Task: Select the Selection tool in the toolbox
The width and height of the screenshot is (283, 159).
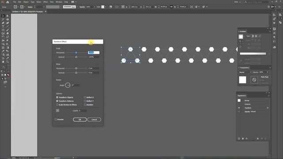Action: (3, 16)
